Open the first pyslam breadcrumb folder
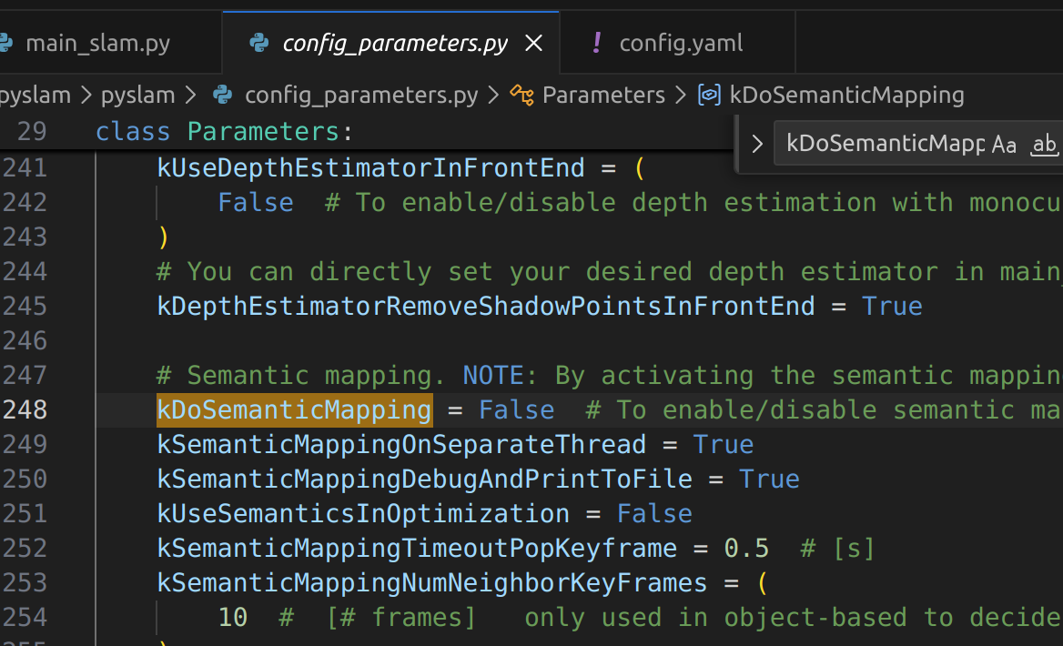Screen dimensions: 1063x646 (35, 95)
